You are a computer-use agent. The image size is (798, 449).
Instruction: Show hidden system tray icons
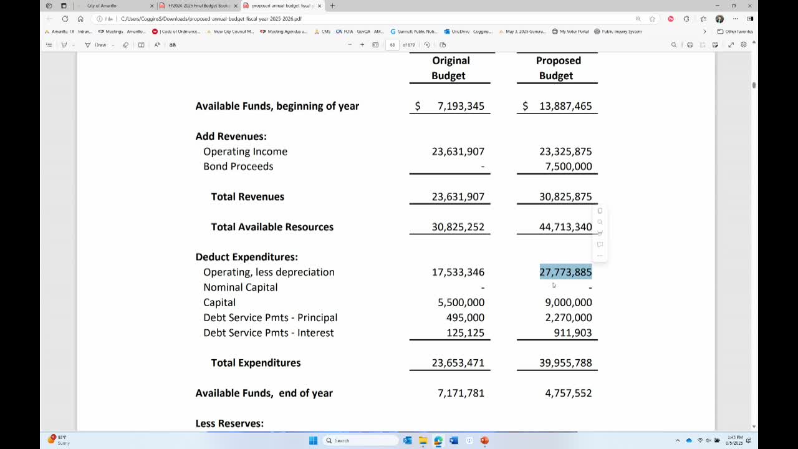click(x=678, y=440)
